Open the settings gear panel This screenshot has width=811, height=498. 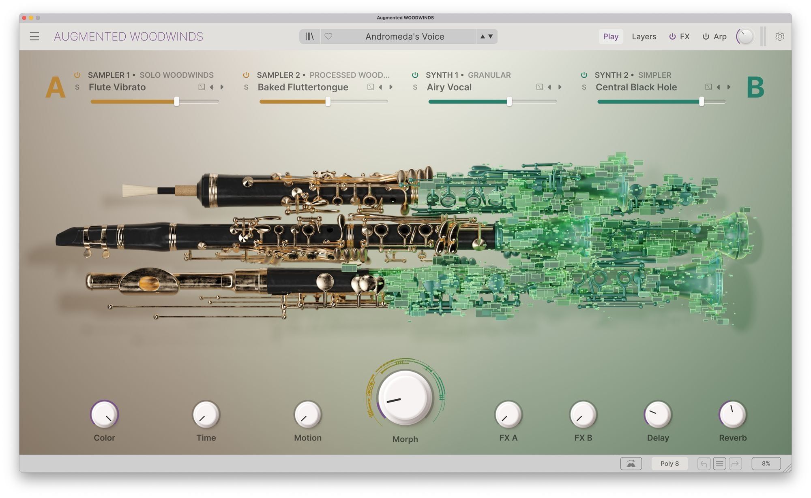[779, 36]
